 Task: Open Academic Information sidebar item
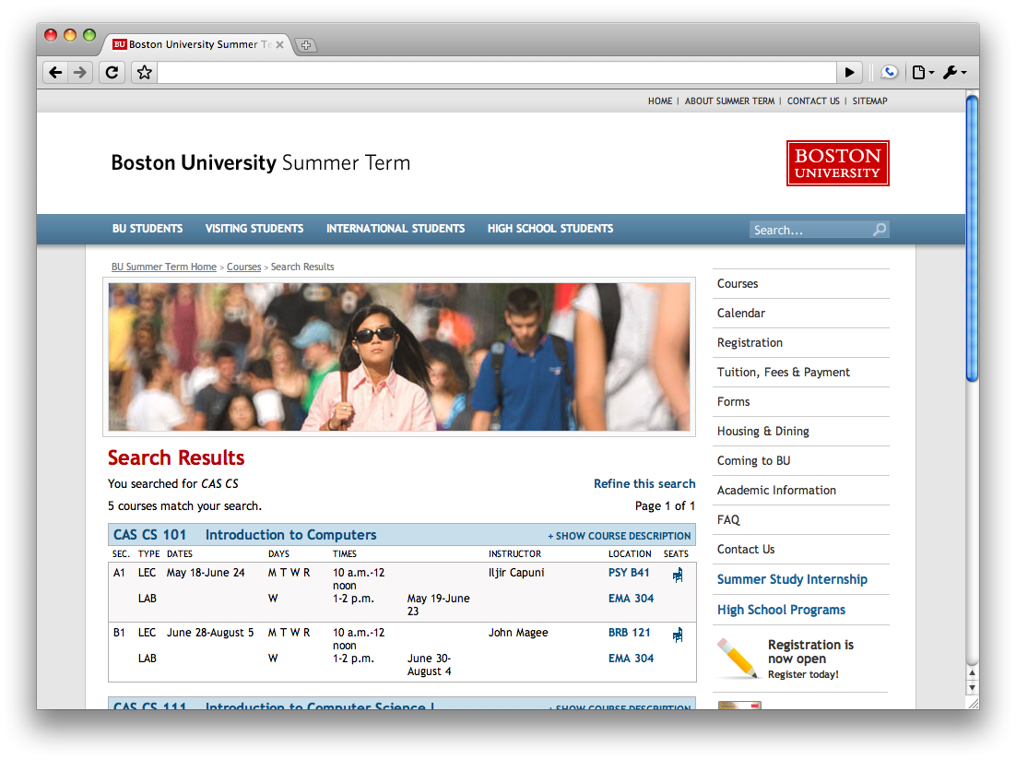coord(776,491)
